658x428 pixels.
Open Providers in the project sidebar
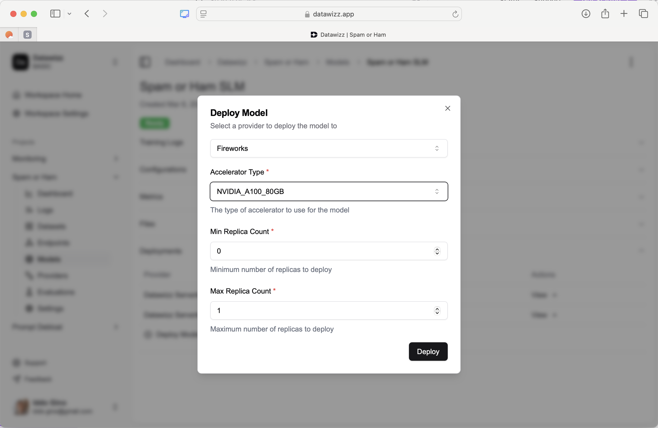[52, 275]
